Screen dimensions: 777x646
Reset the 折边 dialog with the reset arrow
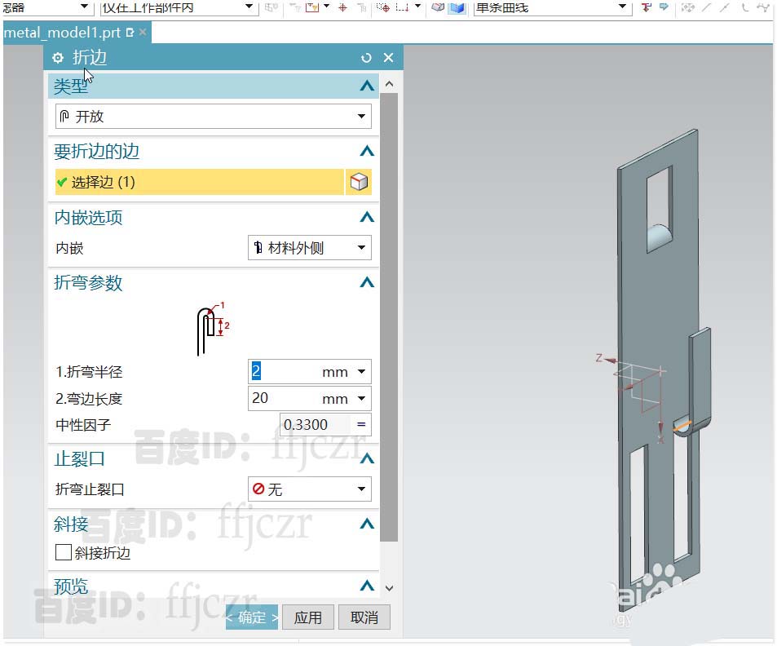point(366,58)
